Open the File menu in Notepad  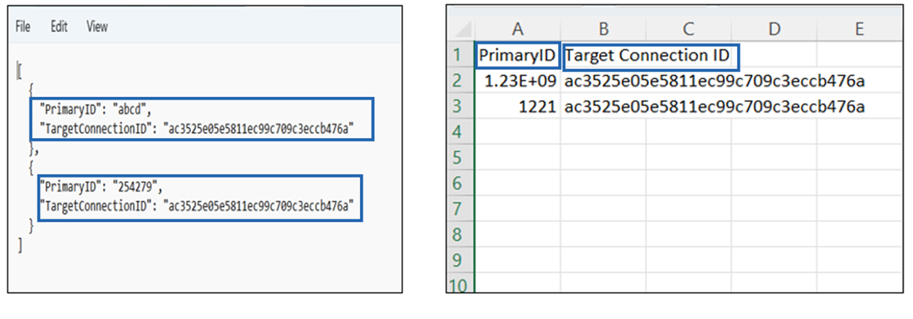(x=23, y=27)
